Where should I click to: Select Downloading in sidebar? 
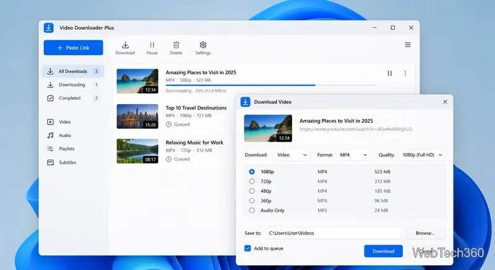[73, 85]
